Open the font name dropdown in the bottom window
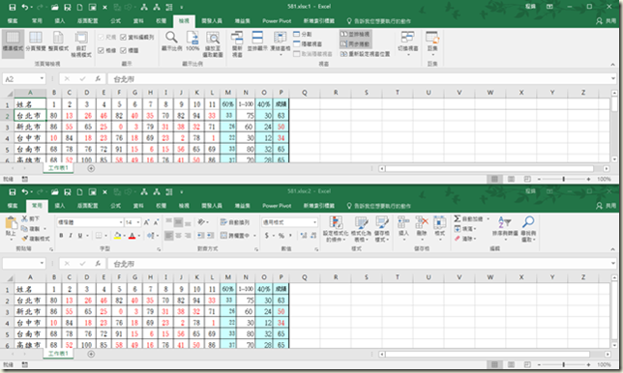Screen dimensions: 623x373 click(120, 222)
